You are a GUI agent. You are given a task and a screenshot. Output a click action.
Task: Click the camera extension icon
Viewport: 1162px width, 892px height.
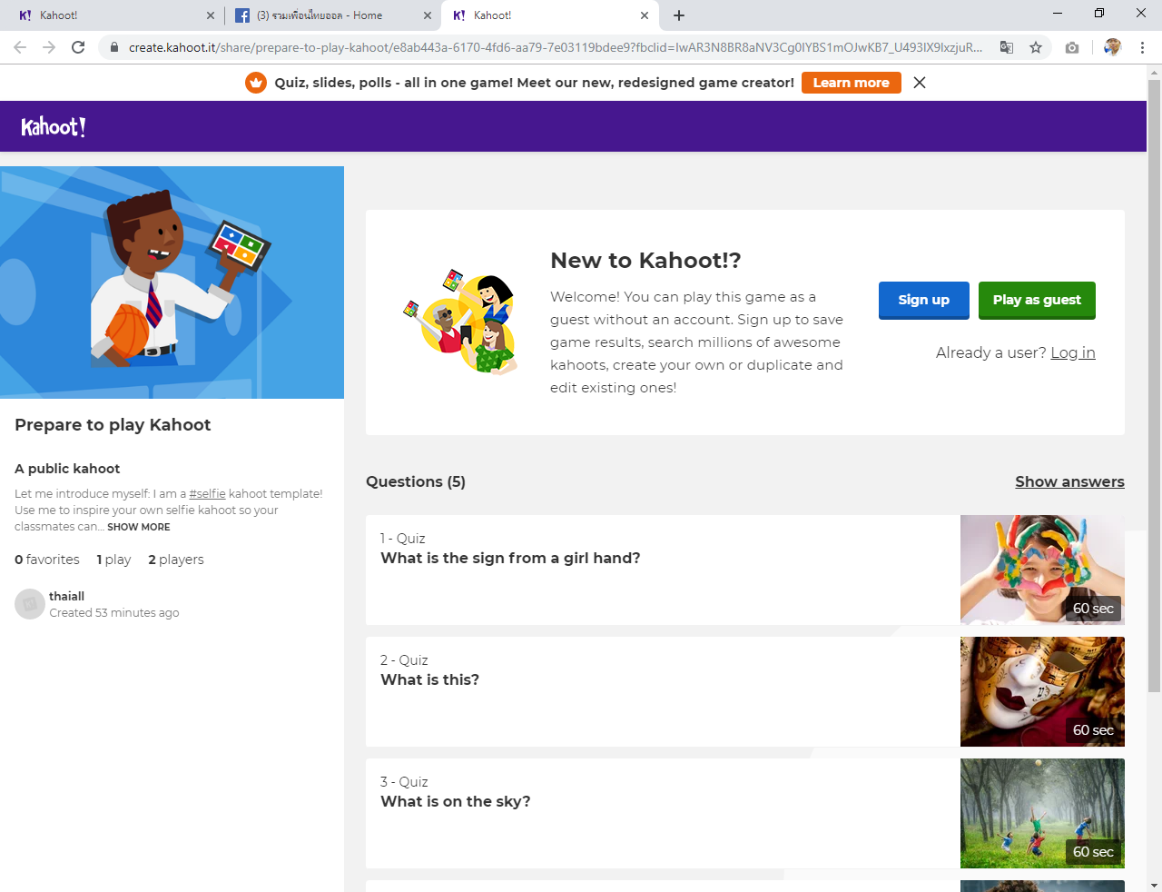coord(1072,47)
